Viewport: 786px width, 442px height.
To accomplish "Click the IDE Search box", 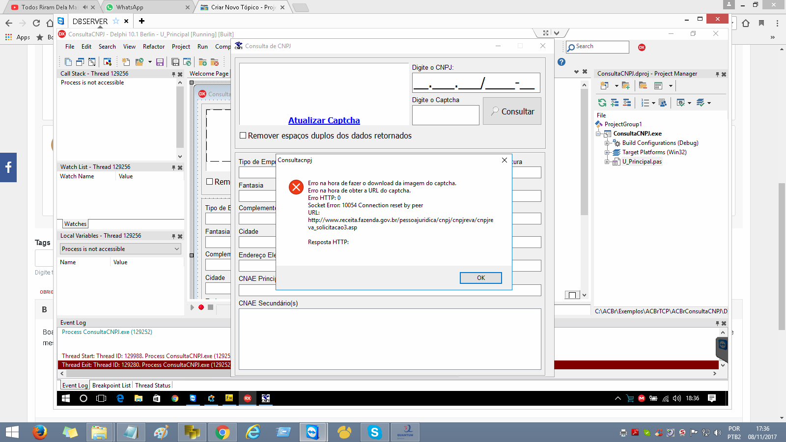I will click(x=597, y=47).
